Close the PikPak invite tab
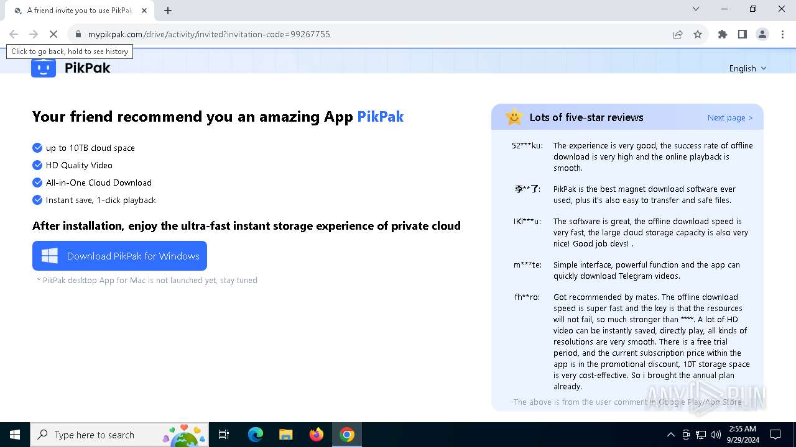Viewport: 796px width, 447px height. (x=144, y=11)
